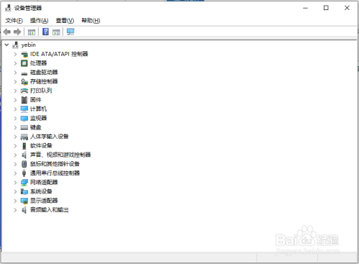Select the yebin label

coord(29,45)
